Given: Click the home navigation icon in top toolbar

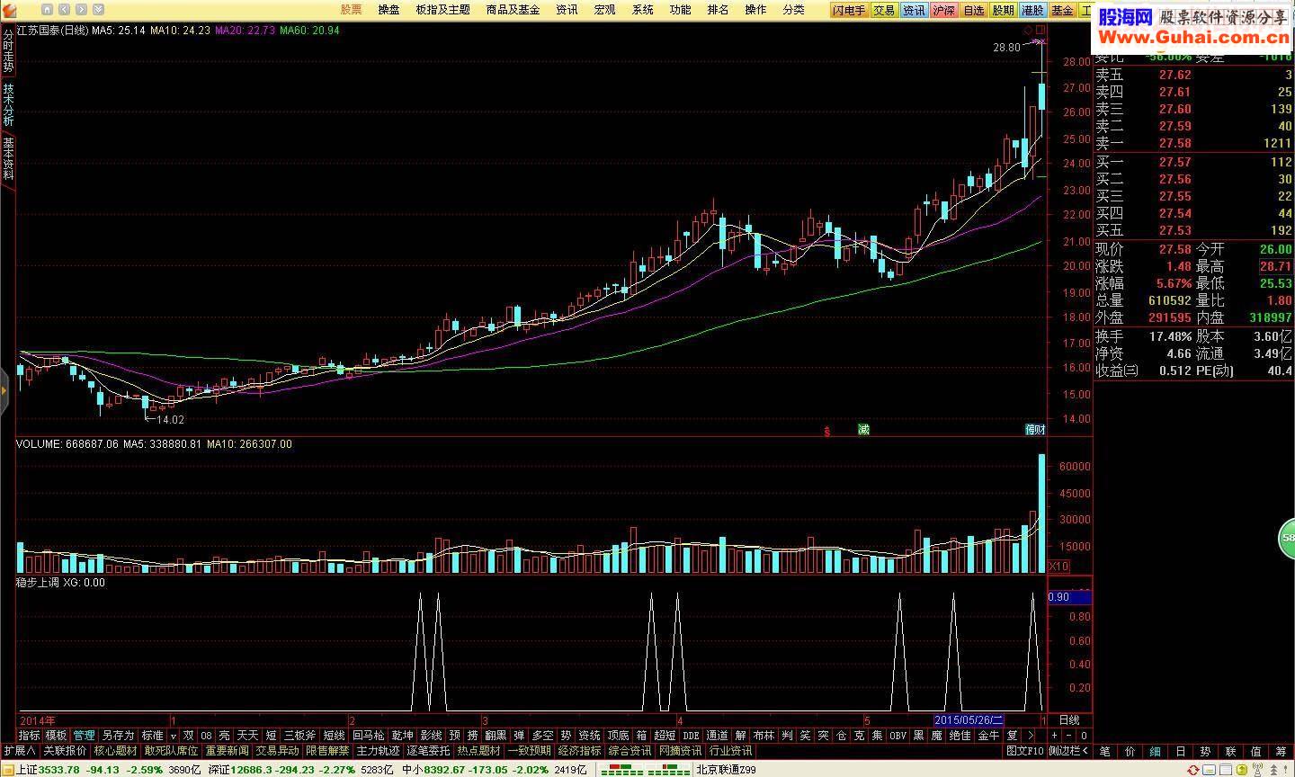Looking at the screenshot, I should (47, 10).
